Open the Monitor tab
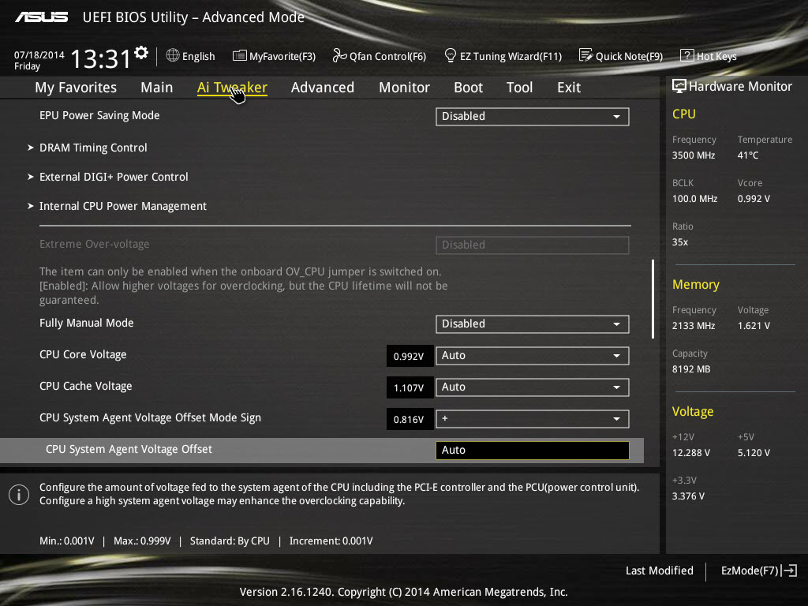This screenshot has width=808, height=606. (x=405, y=88)
